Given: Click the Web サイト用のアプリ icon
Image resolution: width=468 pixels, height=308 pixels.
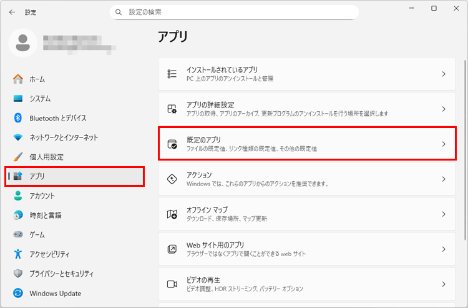Looking at the screenshot, I should (x=172, y=249).
